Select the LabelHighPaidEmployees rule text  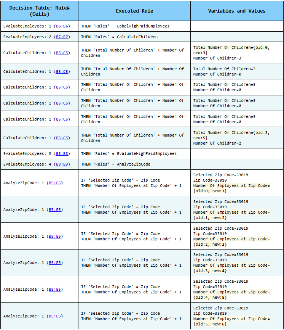pyautogui.click(x=143, y=26)
